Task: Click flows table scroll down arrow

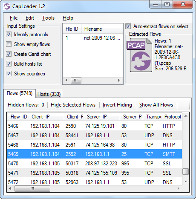Action: 186,182
